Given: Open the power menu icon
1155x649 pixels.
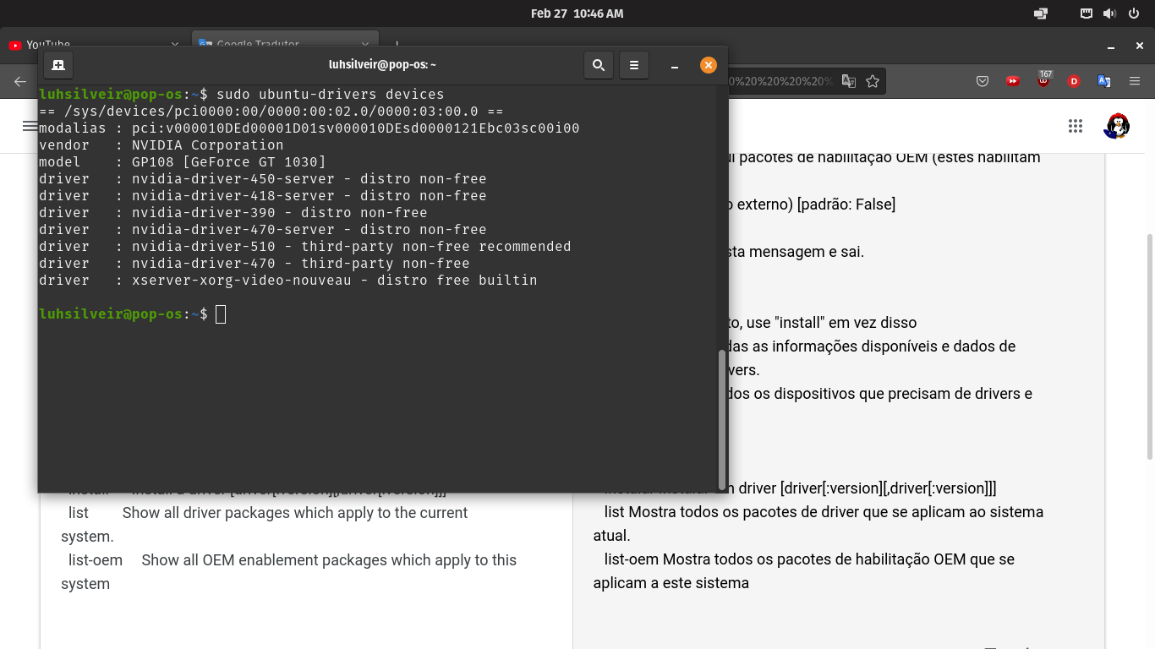Looking at the screenshot, I should pos(1133,14).
